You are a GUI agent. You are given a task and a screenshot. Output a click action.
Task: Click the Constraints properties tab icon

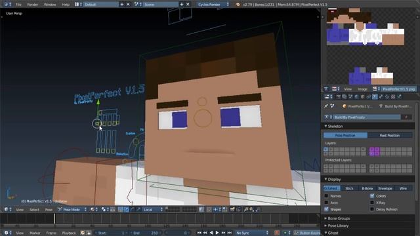[x=369, y=97]
